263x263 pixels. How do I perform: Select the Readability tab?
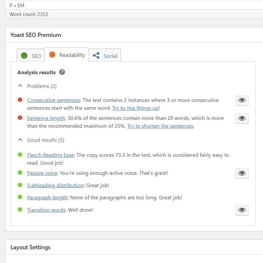67,55
